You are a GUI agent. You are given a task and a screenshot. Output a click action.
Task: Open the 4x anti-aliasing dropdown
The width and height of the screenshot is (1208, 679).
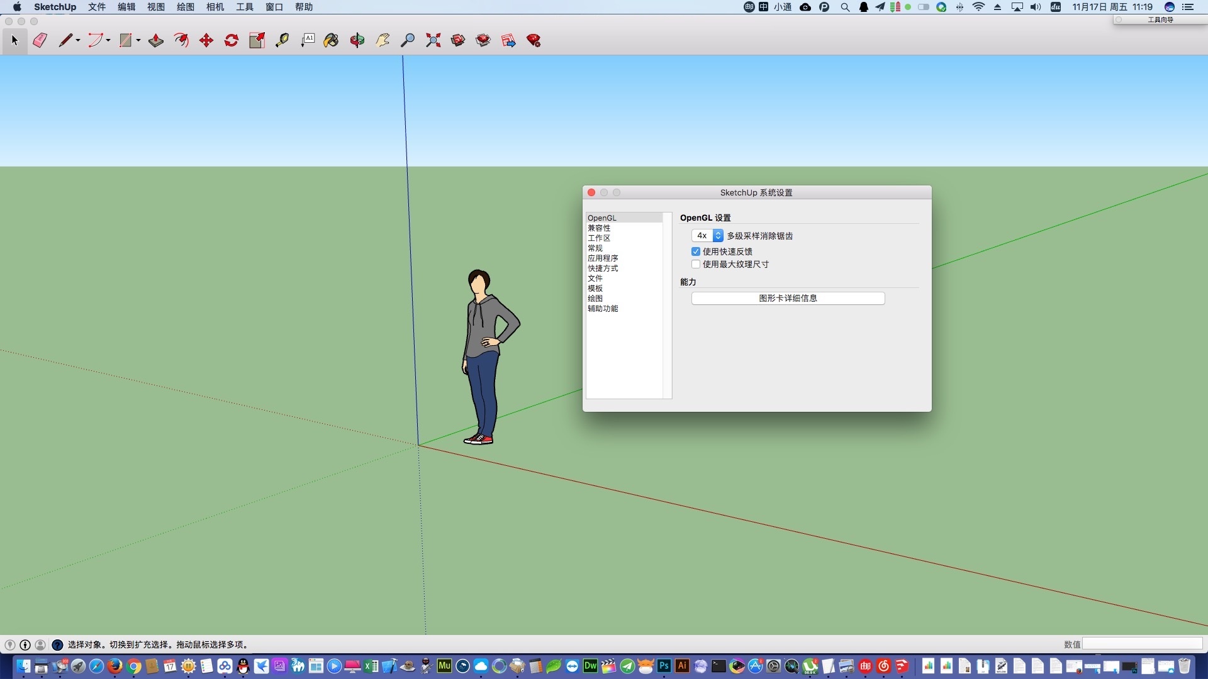coord(707,236)
